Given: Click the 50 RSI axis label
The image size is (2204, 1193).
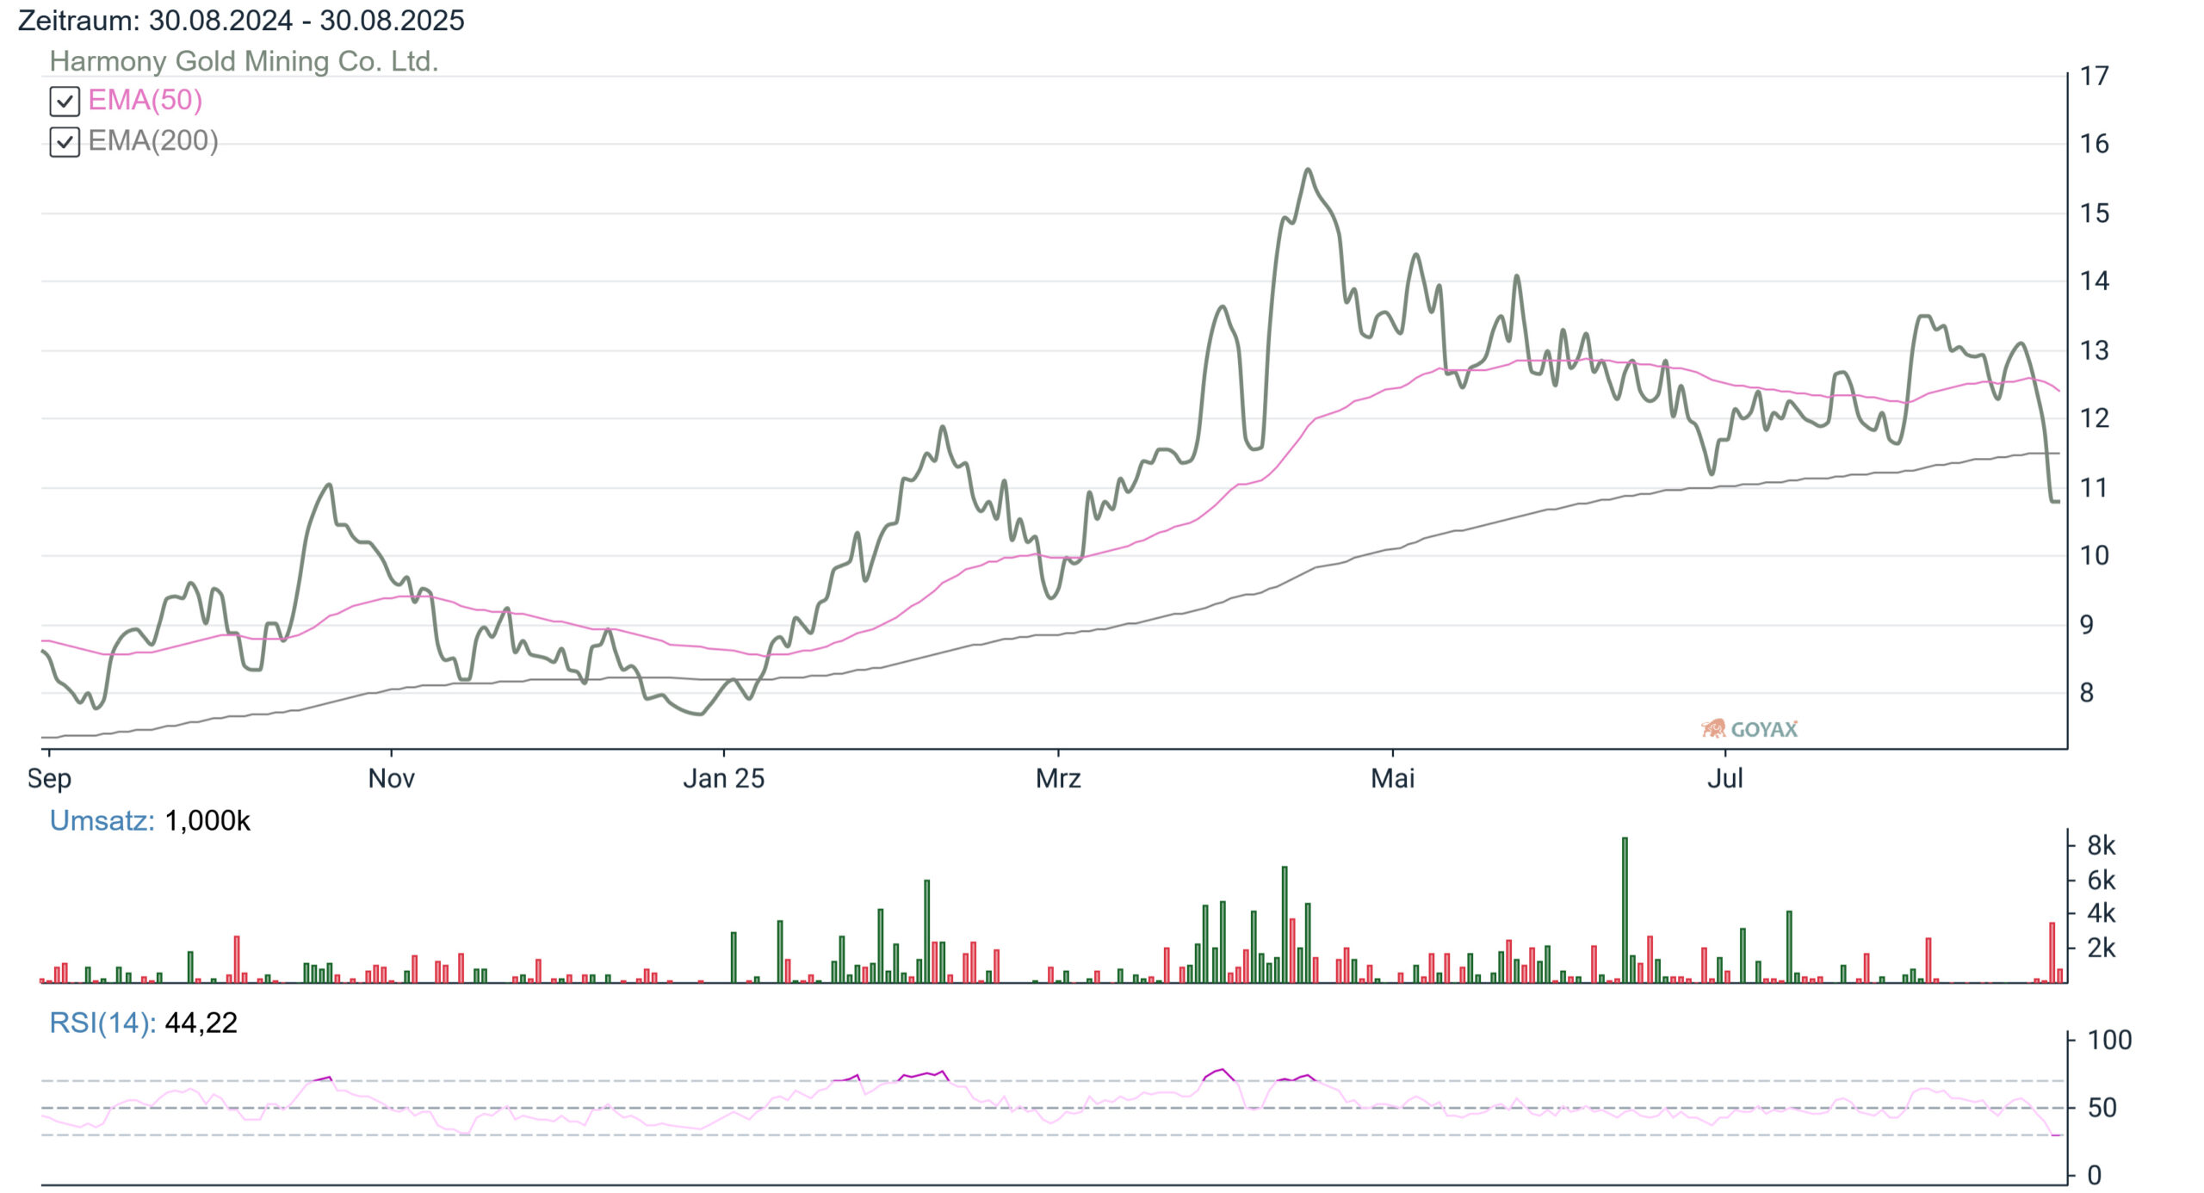Looking at the screenshot, I should pyautogui.click(x=2102, y=1108).
